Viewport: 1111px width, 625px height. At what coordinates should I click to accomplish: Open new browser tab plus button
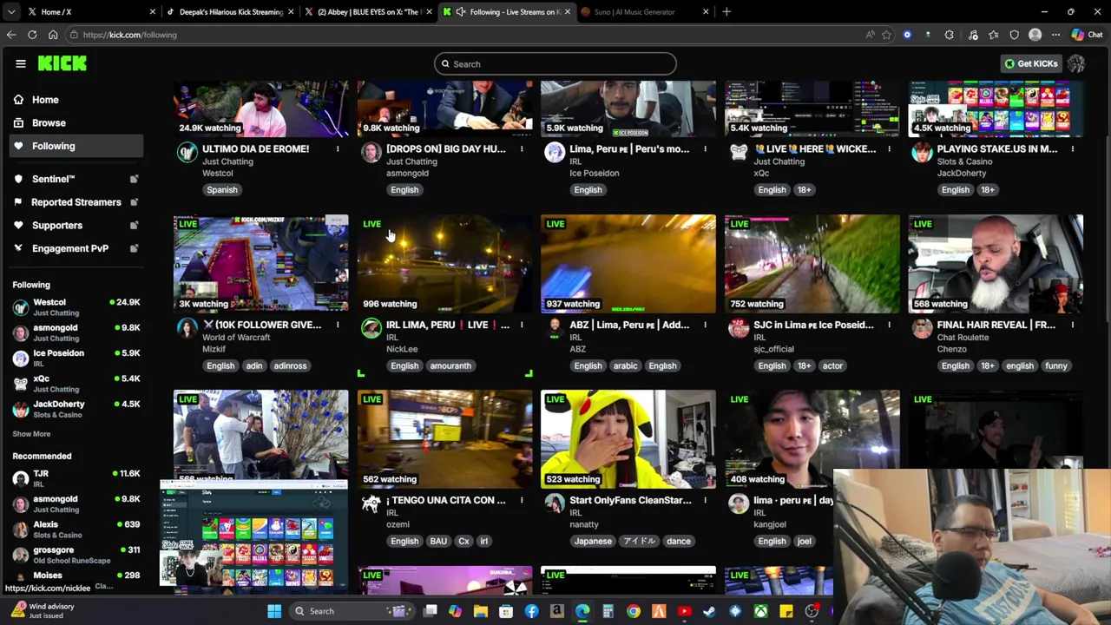pyautogui.click(x=726, y=12)
